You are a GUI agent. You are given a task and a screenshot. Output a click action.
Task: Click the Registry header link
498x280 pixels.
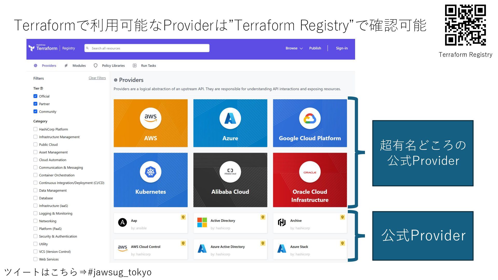click(x=68, y=48)
